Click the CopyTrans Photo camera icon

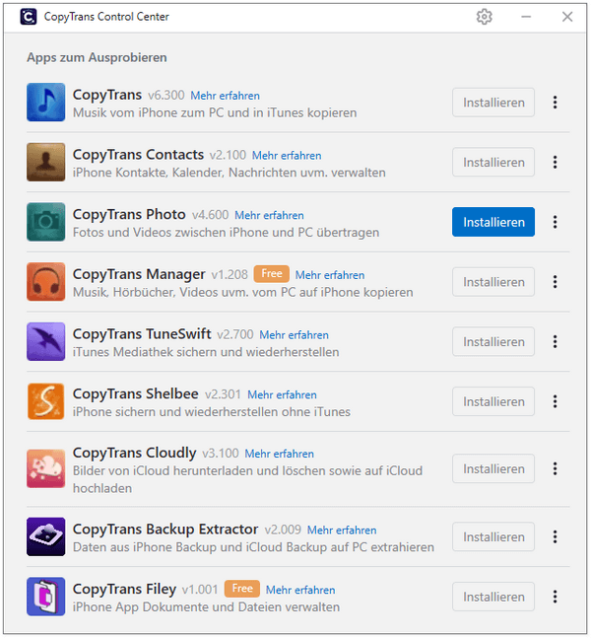pos(46,222)
